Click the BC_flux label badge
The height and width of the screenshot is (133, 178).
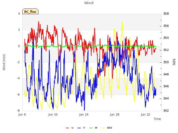click(30, 11)
